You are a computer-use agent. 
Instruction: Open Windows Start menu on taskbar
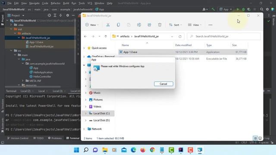76,150
